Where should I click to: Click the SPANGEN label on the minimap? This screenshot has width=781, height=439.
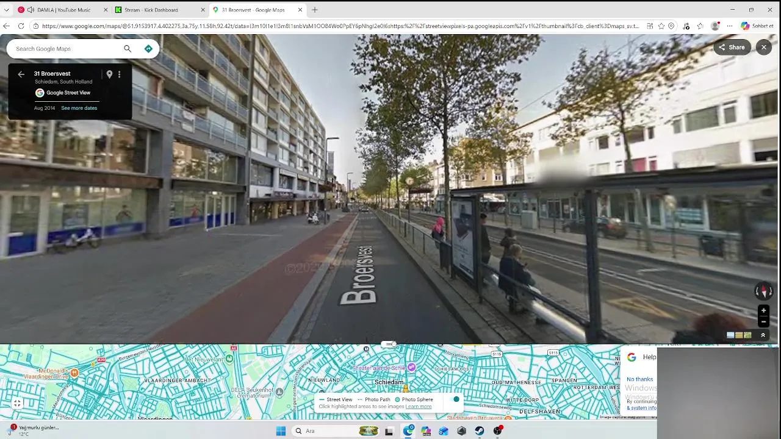[x=564, y=380]
